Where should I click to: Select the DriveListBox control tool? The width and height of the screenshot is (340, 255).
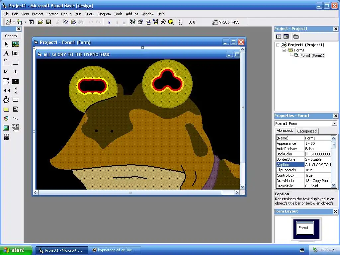tap(15, 100)
